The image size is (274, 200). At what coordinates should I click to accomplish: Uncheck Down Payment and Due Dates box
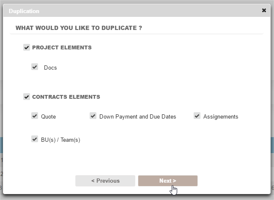click(93, 116)
